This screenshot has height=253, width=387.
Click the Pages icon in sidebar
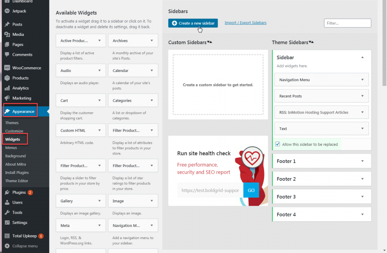pyautogui.click(x=7, y=44)
